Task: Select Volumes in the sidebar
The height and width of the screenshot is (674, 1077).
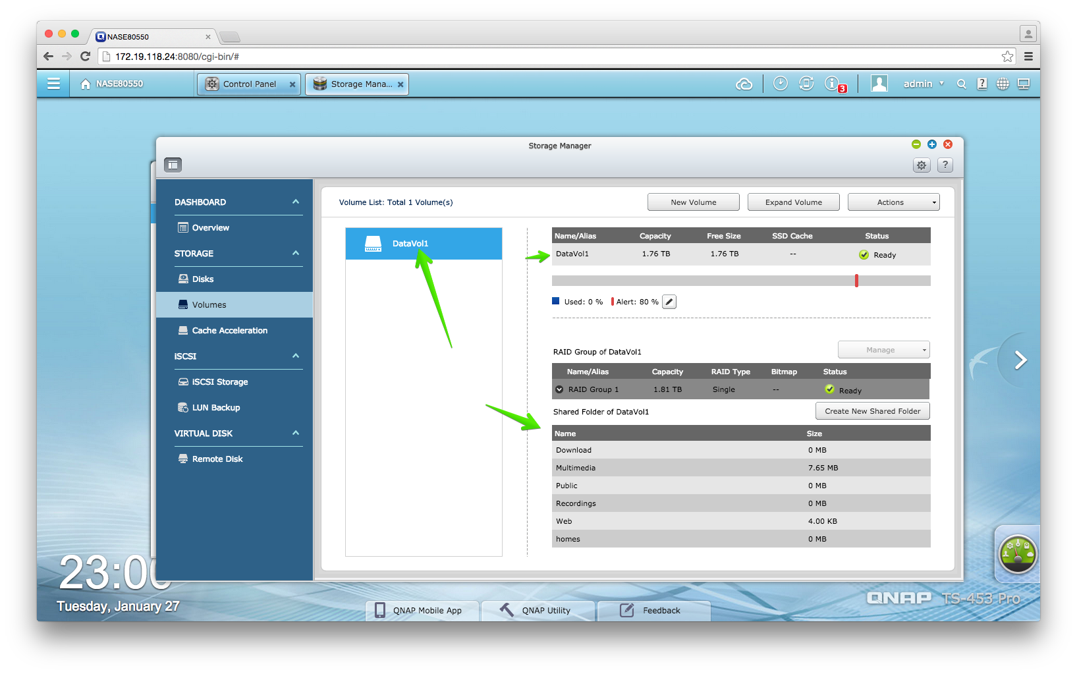Action: click(235, 305)
